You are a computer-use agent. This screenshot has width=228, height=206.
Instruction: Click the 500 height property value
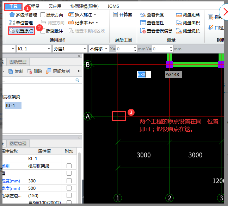(44, 188)
